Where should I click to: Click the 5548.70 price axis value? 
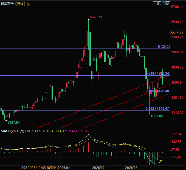[177, 22]
